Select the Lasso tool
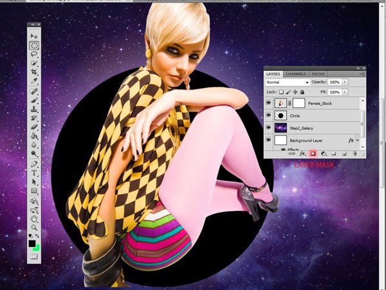 34,55
